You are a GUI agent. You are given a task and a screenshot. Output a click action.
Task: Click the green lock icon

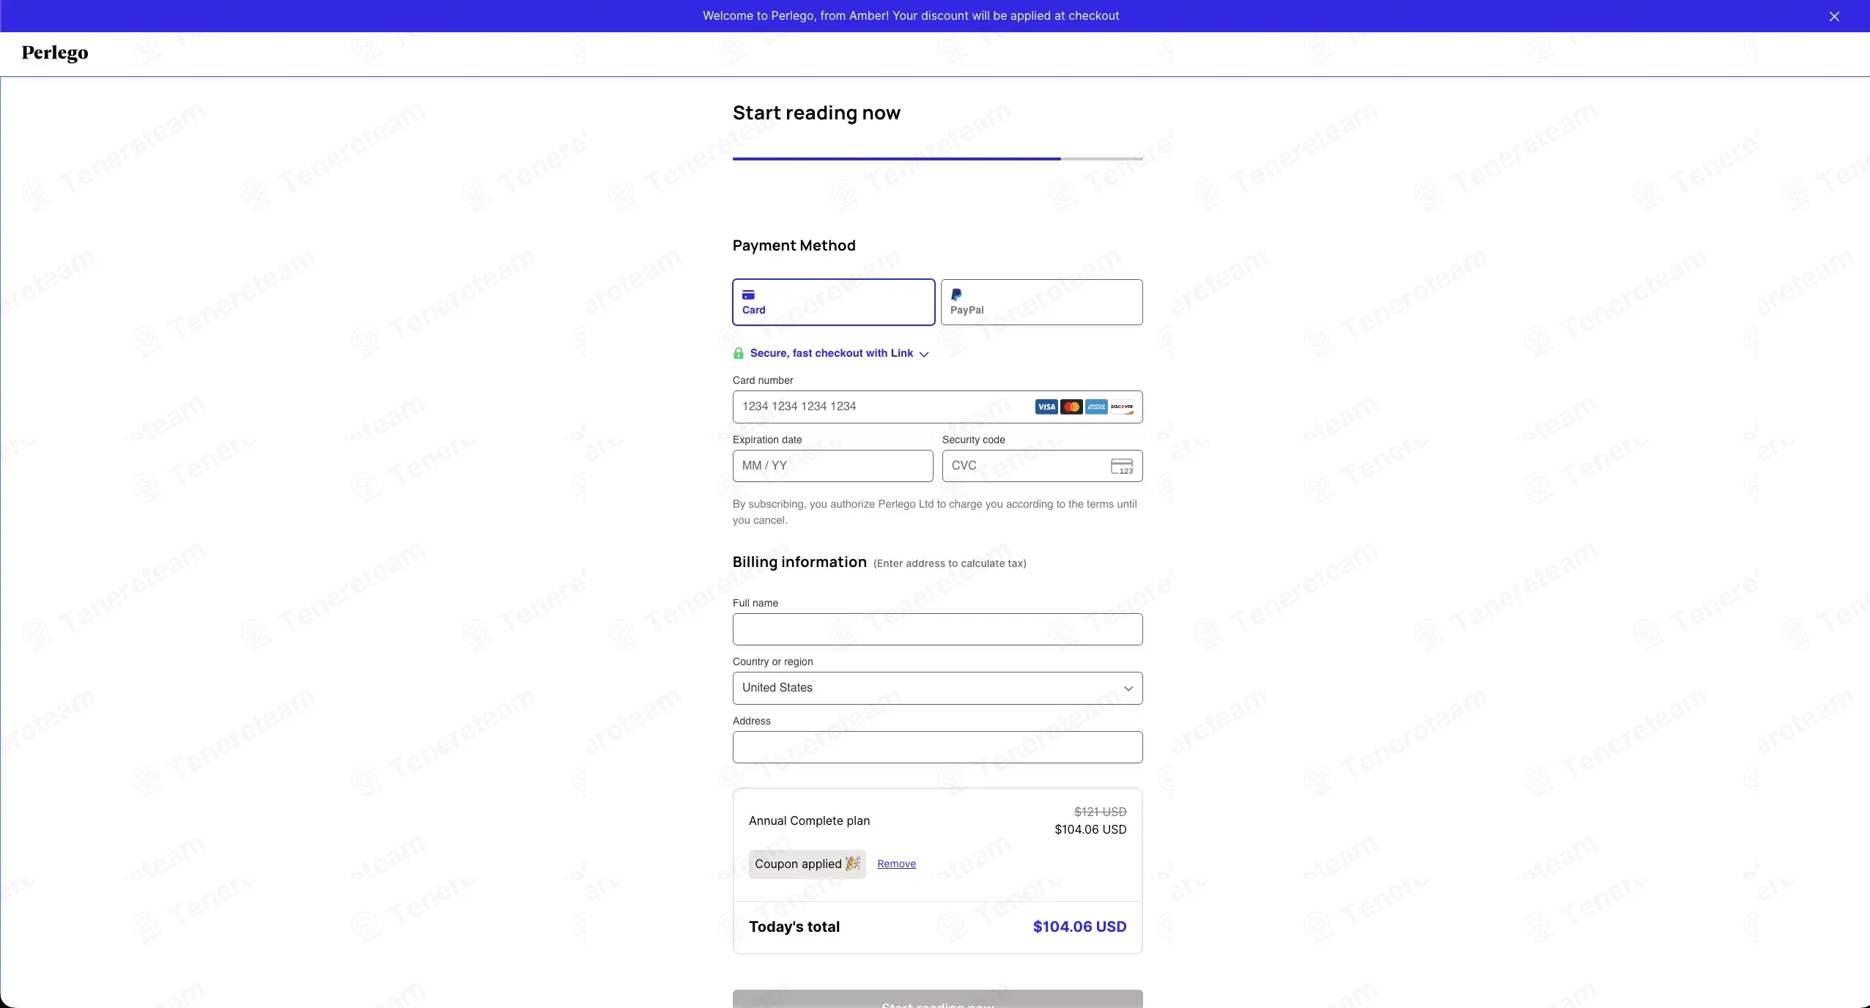[739, 353]
